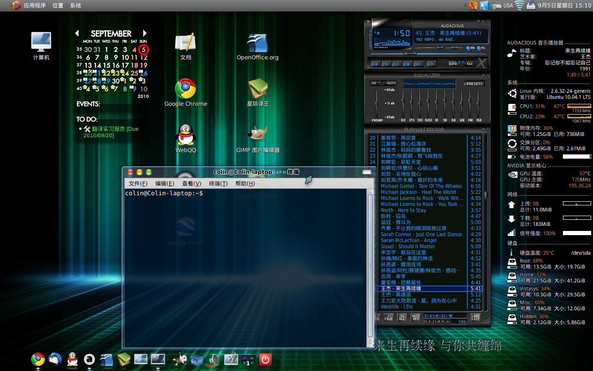Open 帮助(H) menu in terminal

pos(245,184)
